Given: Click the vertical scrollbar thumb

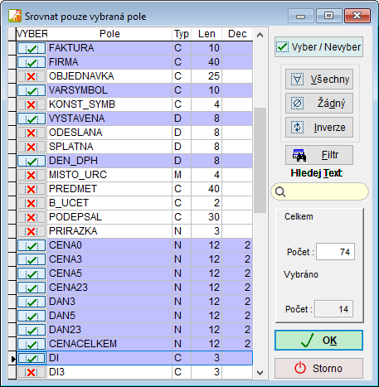Looking at the screenshot, I should (260, 160).
